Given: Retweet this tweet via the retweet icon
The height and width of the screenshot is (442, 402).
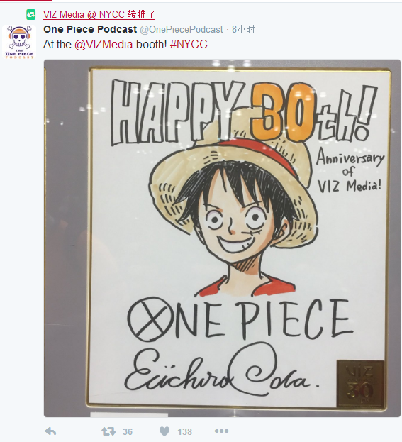Looking at the screenshot, I should [108, 431].
